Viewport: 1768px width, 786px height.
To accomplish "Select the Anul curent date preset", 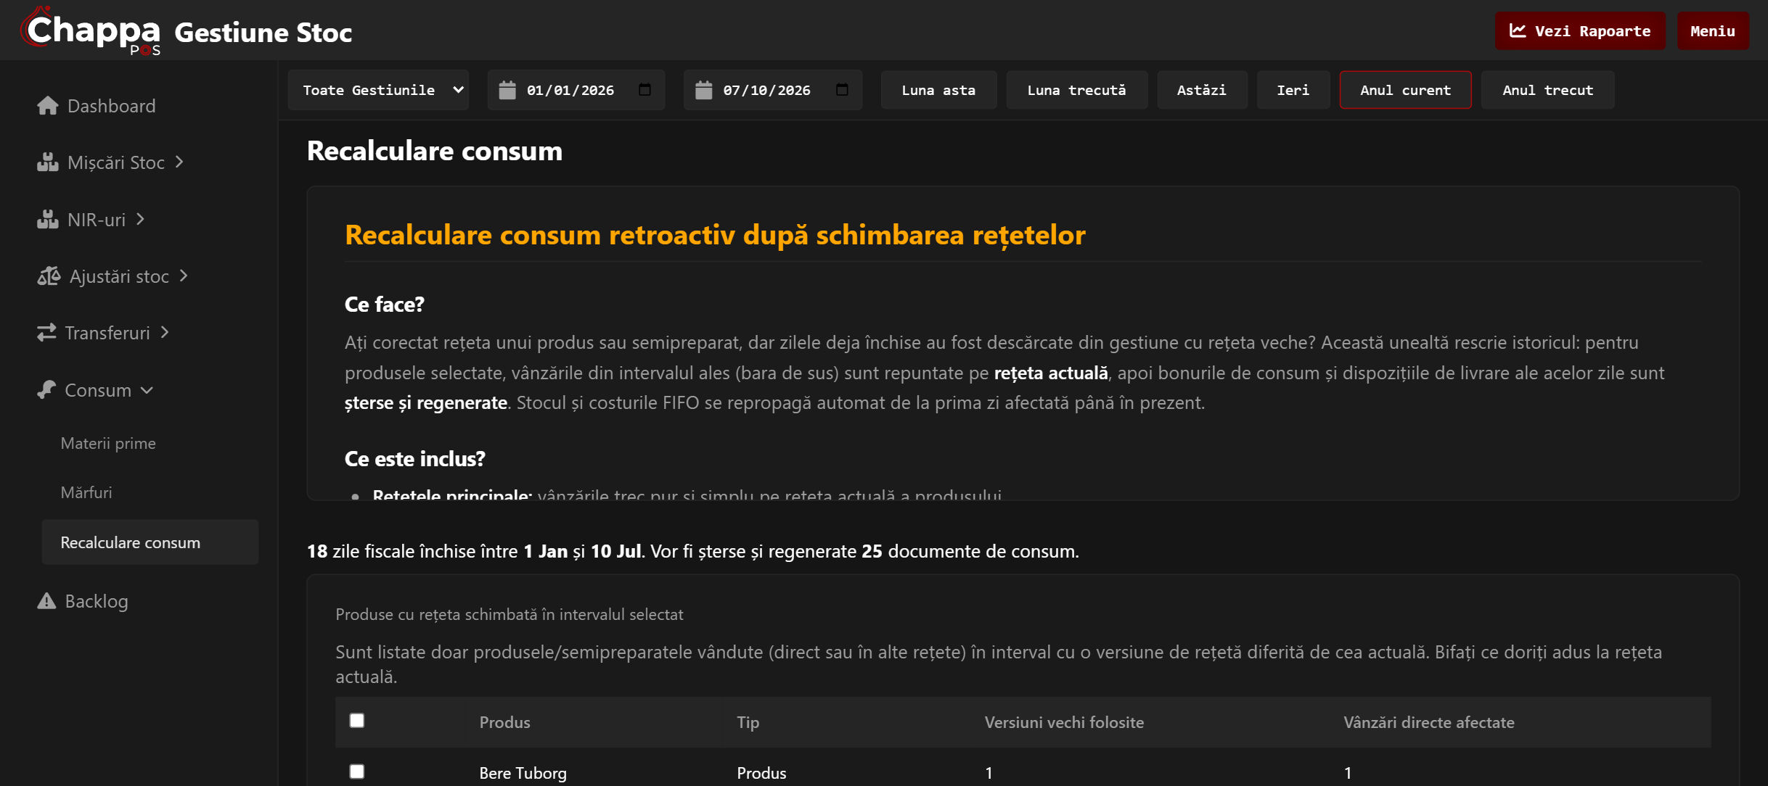I will click(x=1405, y=90).
